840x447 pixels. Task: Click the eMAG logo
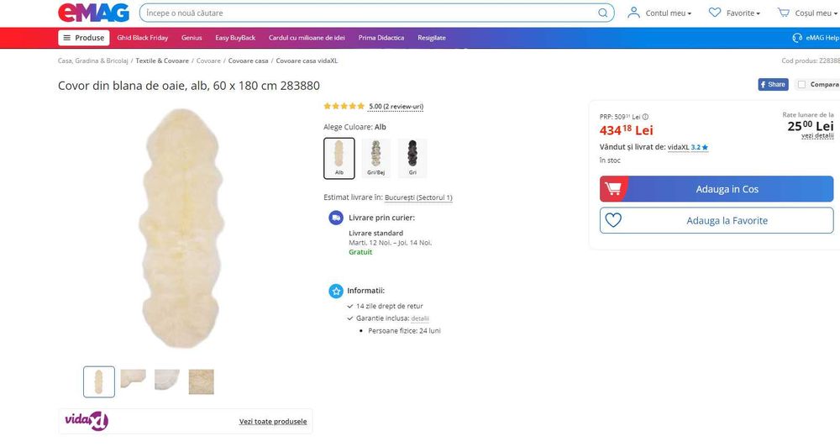tap(92, 13)
